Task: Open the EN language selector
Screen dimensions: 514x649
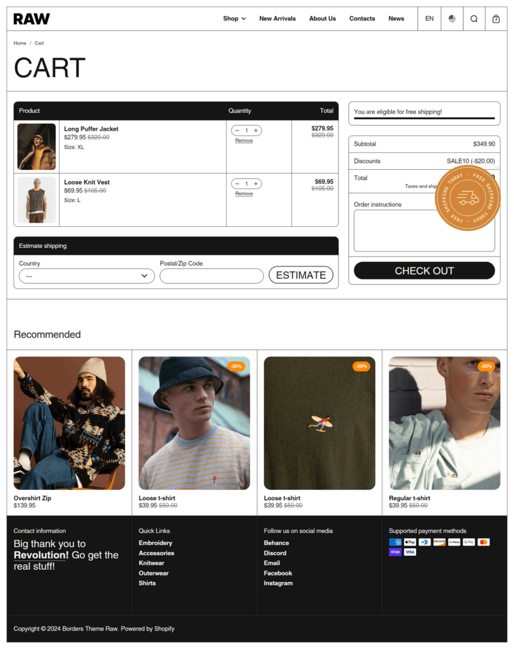Action: tap(429, 18)
